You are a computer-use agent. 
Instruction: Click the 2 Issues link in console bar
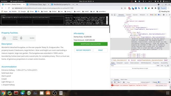[156, 82]
